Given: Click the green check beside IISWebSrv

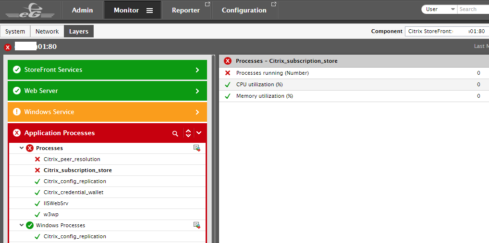Looking at the screenshot, I should 37,204.
